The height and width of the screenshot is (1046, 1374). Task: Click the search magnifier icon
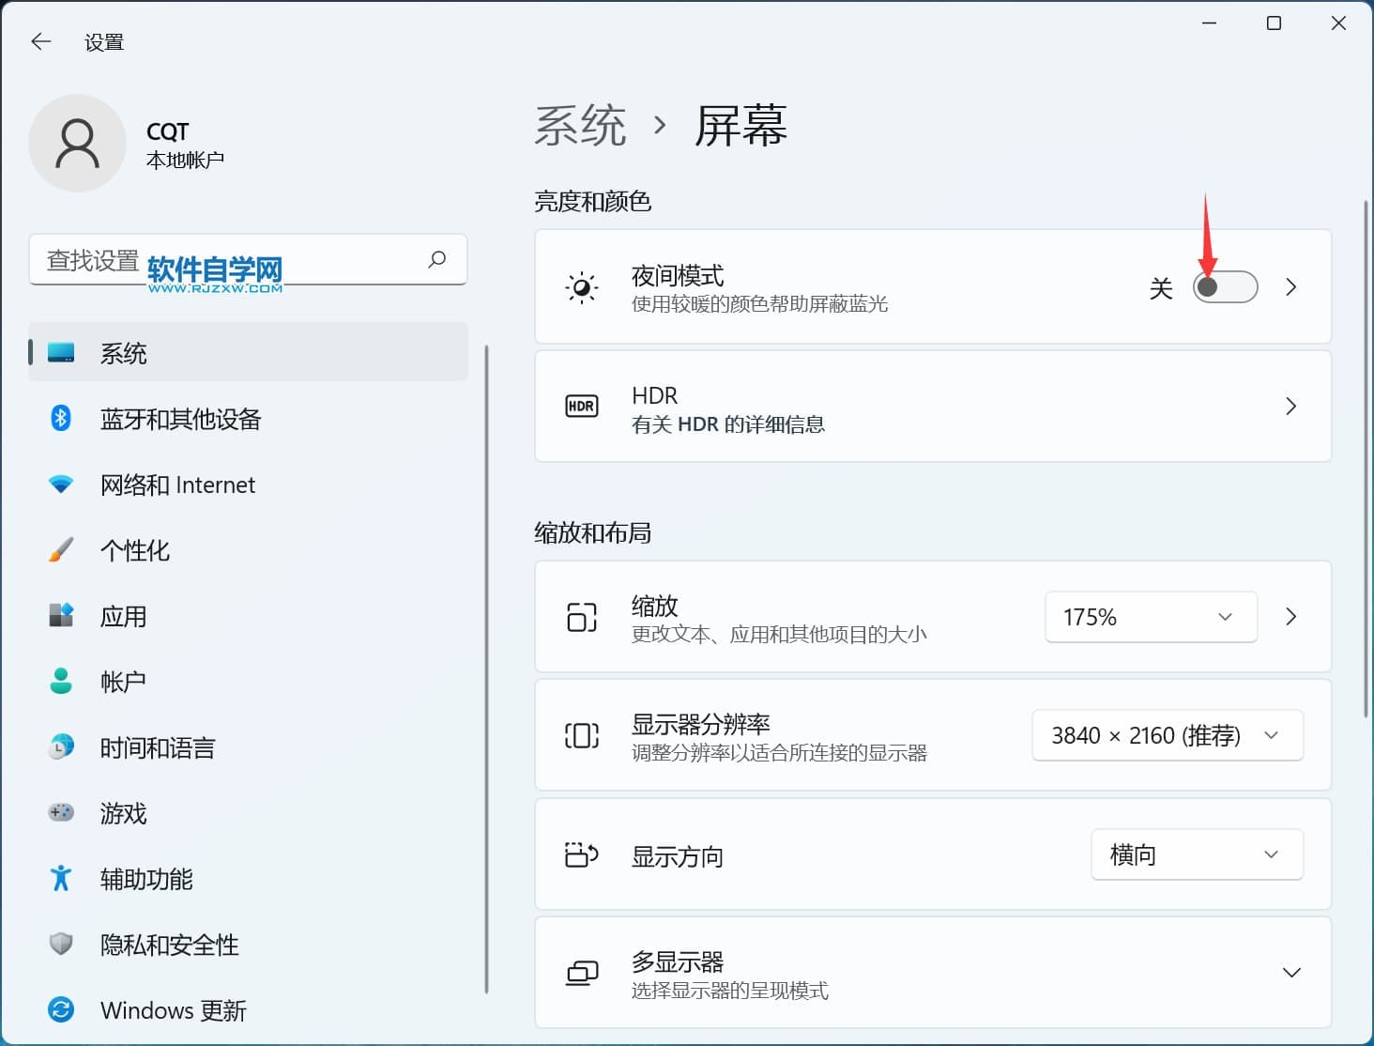click(x=436, y=259)
